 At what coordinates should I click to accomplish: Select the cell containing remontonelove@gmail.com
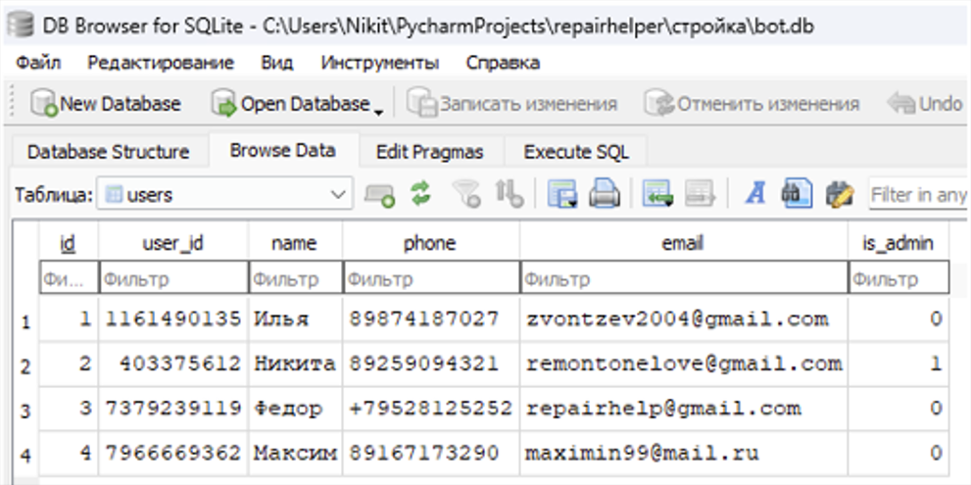tap(683, 364)
